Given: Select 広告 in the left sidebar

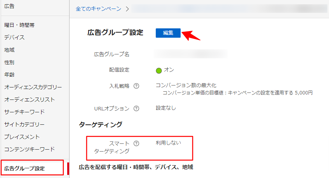Looking at the screenshot, I should pyautogui.click(x=10, y=6).
